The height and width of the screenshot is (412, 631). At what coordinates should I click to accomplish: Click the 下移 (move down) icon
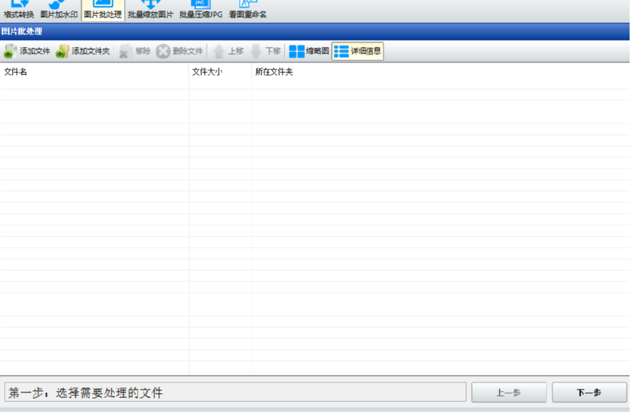tap(266, 51)
